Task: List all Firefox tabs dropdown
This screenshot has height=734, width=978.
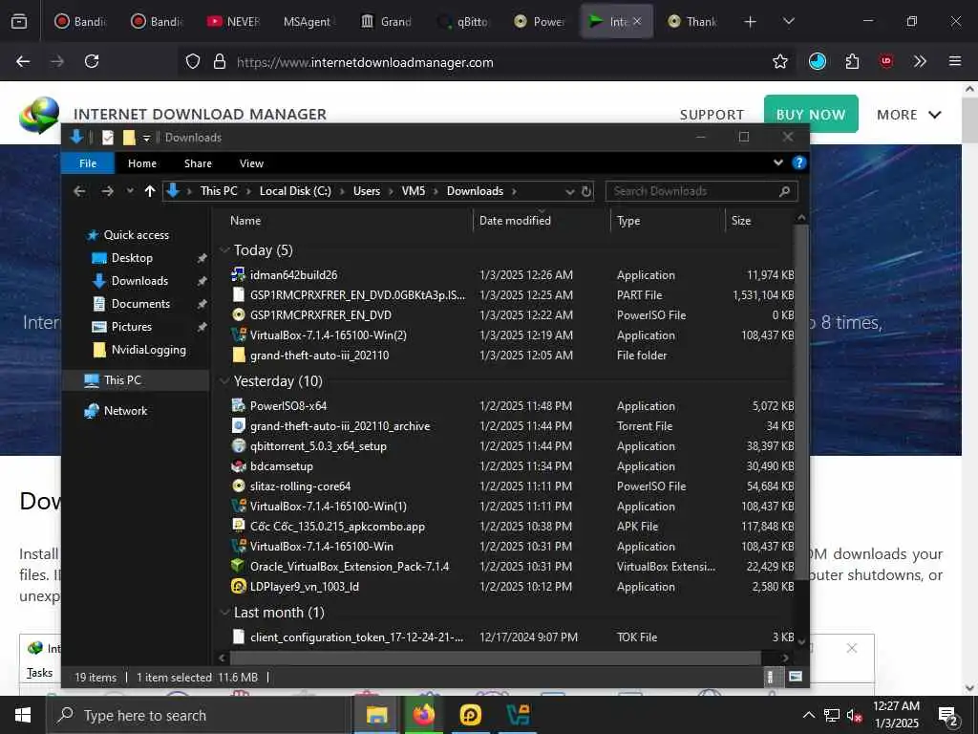Action: [788, 21]
